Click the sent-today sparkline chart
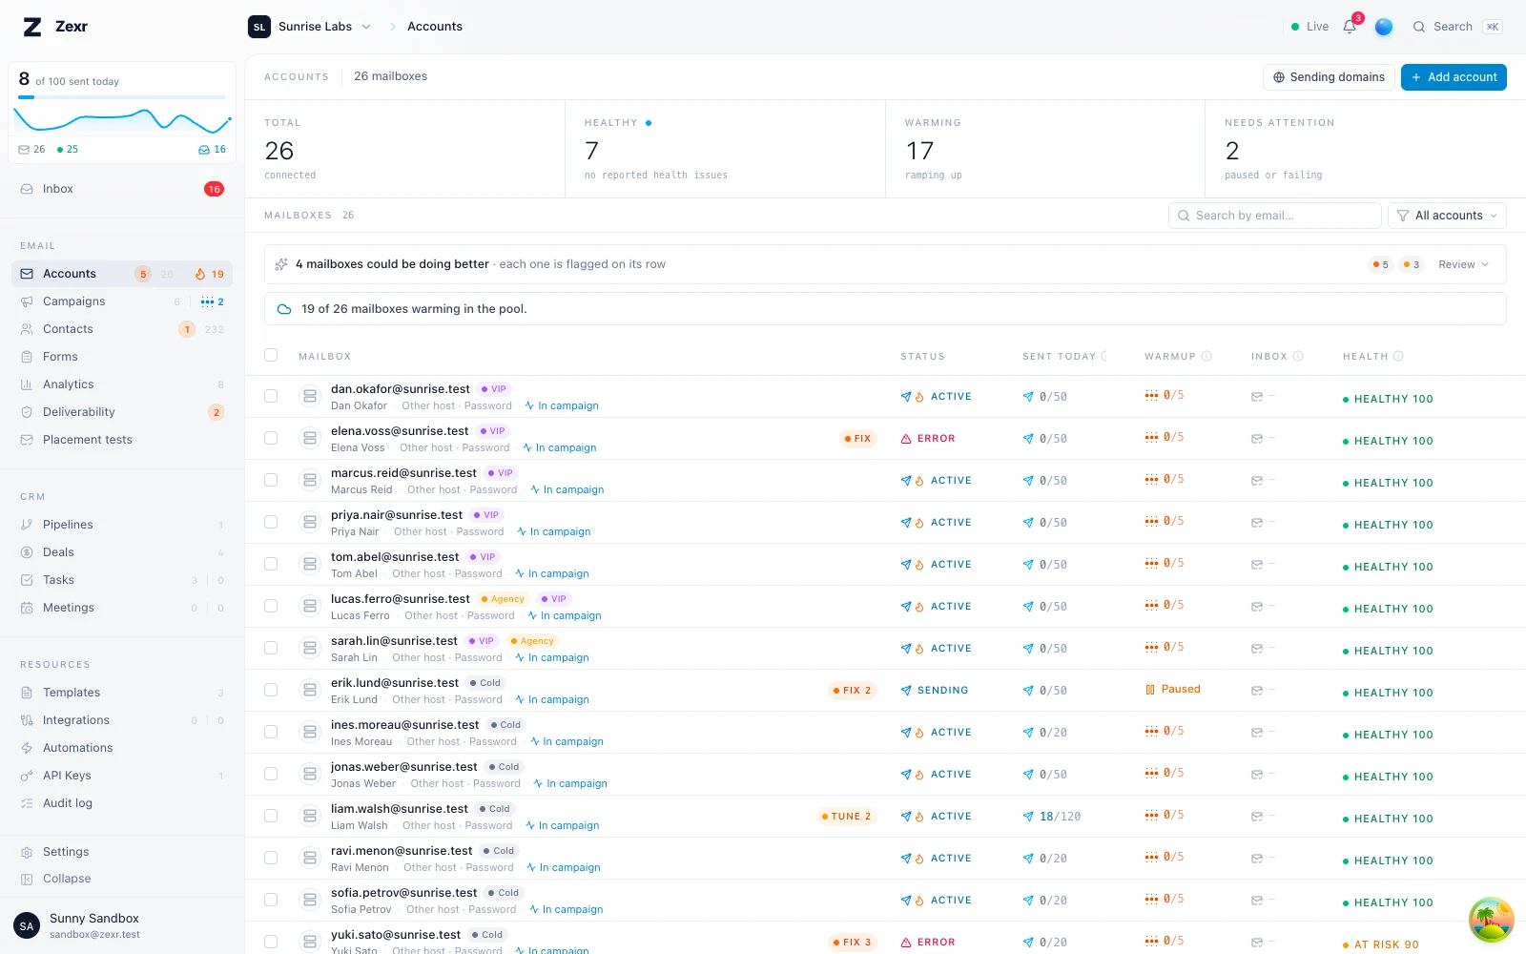Image resolution: width=1526 pixels, height=954 pixels. click(122, 120)
